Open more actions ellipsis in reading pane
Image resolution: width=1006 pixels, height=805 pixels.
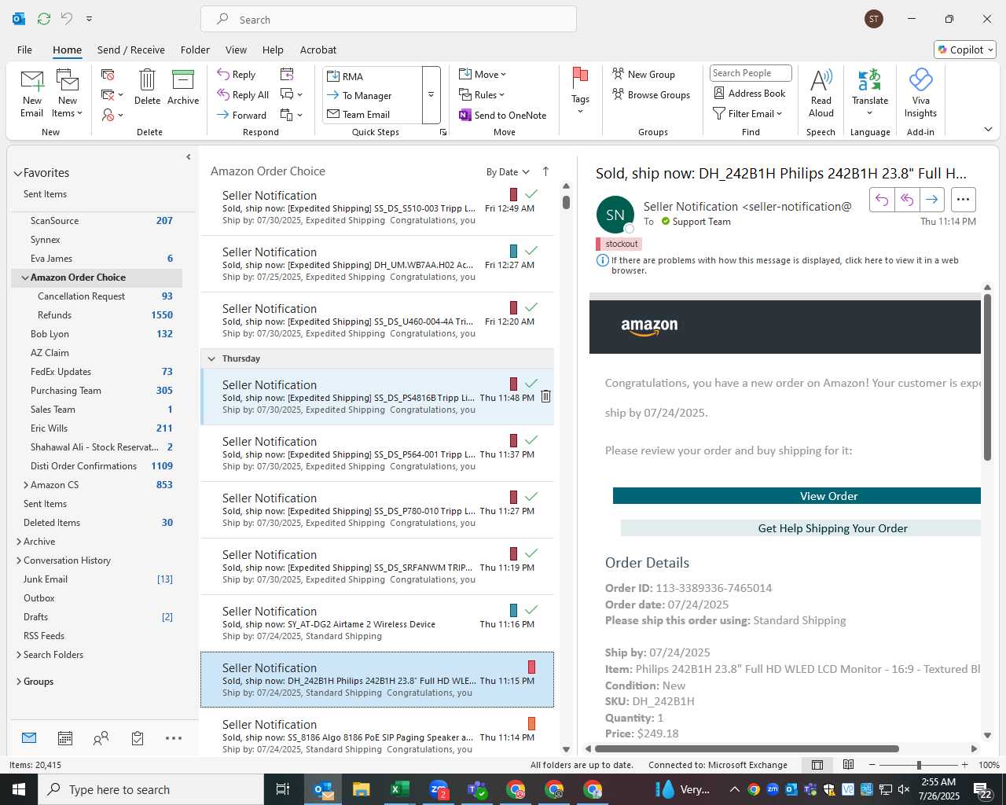pyautogui.click(x=963, y=200)
